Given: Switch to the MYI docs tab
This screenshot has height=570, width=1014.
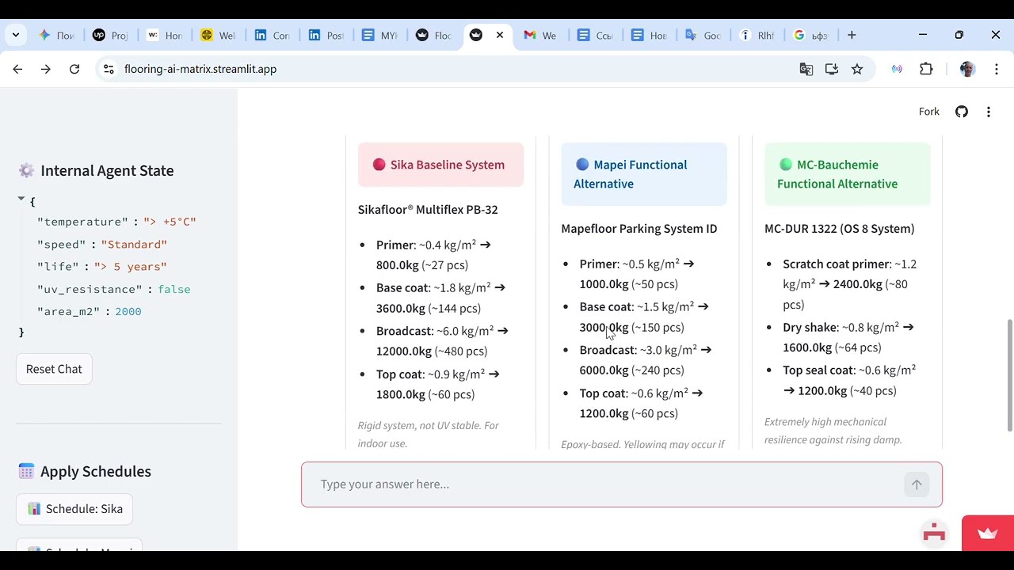Looking at the screenshot, I should (x=380, y=35).
